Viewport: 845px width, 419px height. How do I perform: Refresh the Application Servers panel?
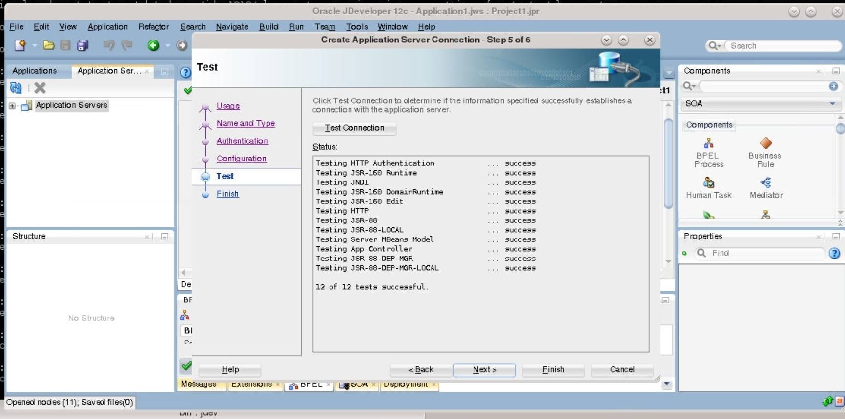pyautogui.click(x=16, y=88)
